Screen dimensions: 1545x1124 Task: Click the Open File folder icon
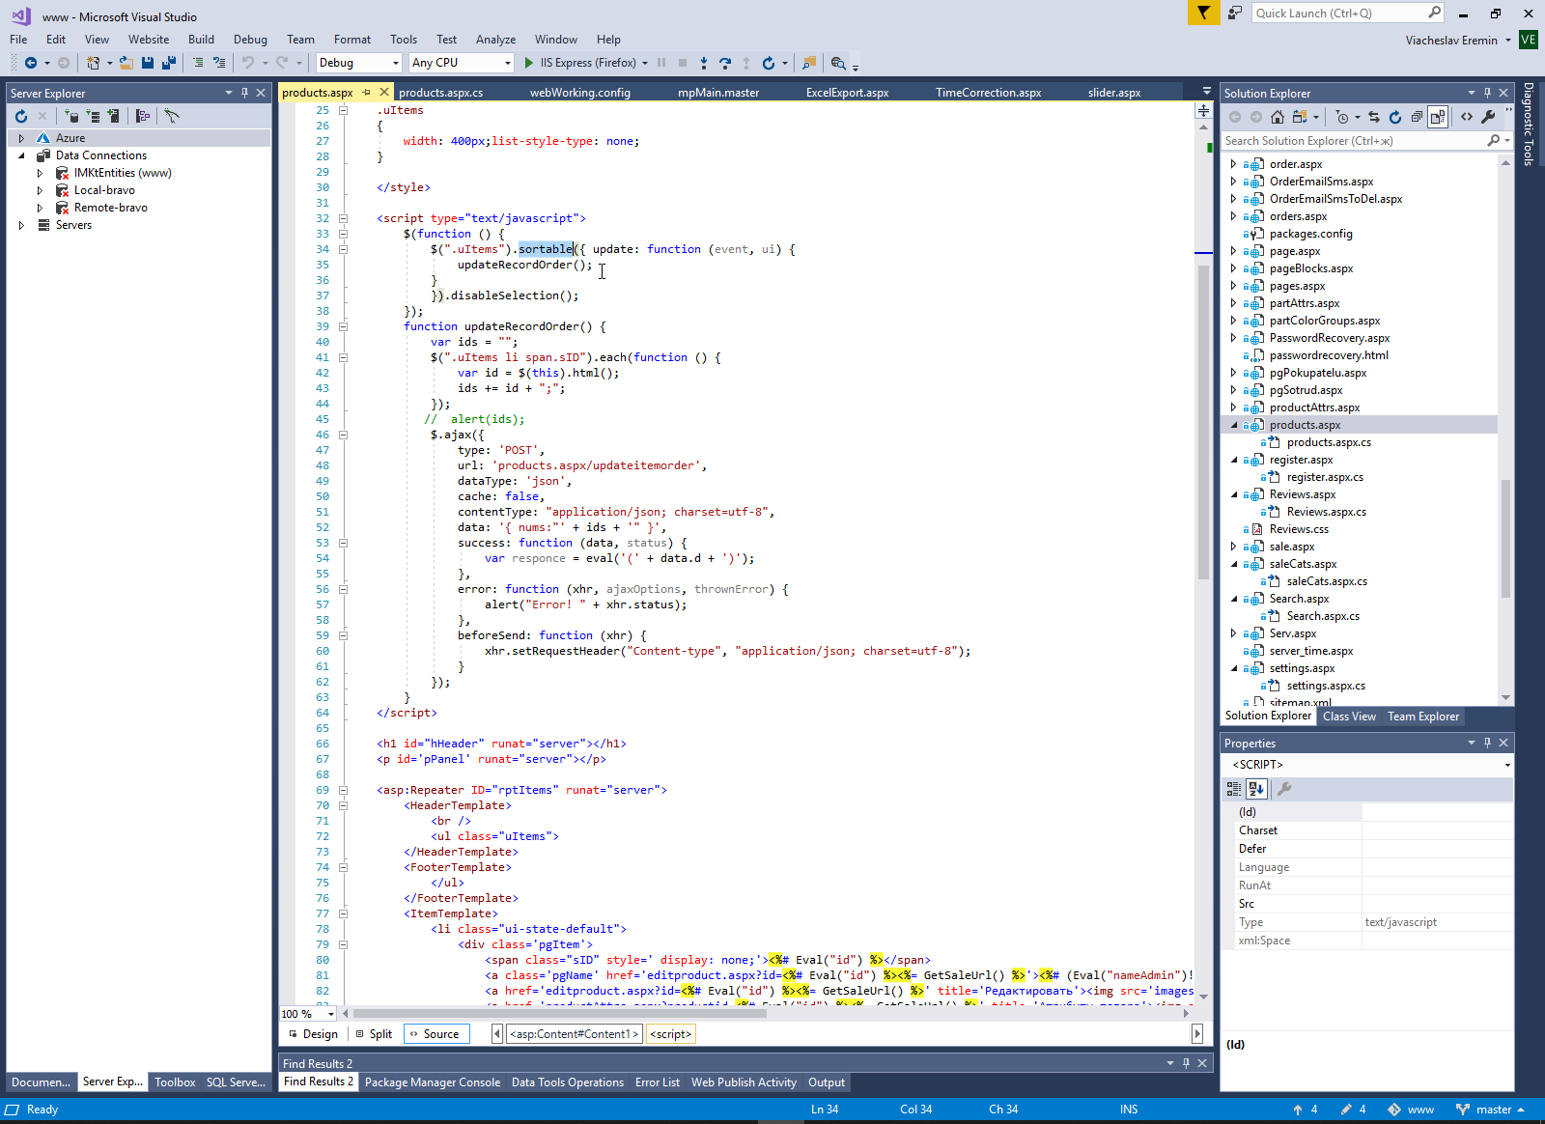pyautogui.click(x=126, y=63)
